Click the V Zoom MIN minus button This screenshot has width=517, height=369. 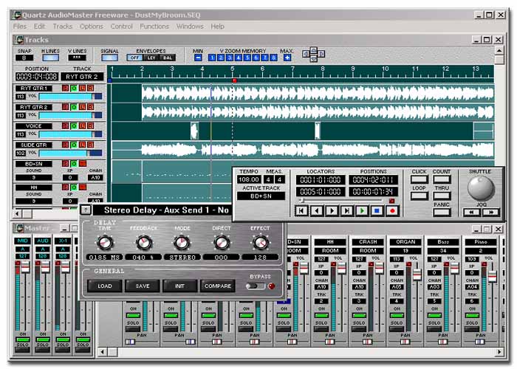(198, 58)
